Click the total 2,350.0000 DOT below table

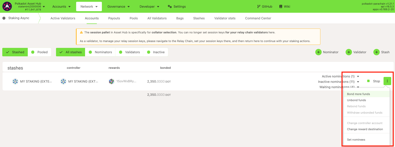click(159, 95)
